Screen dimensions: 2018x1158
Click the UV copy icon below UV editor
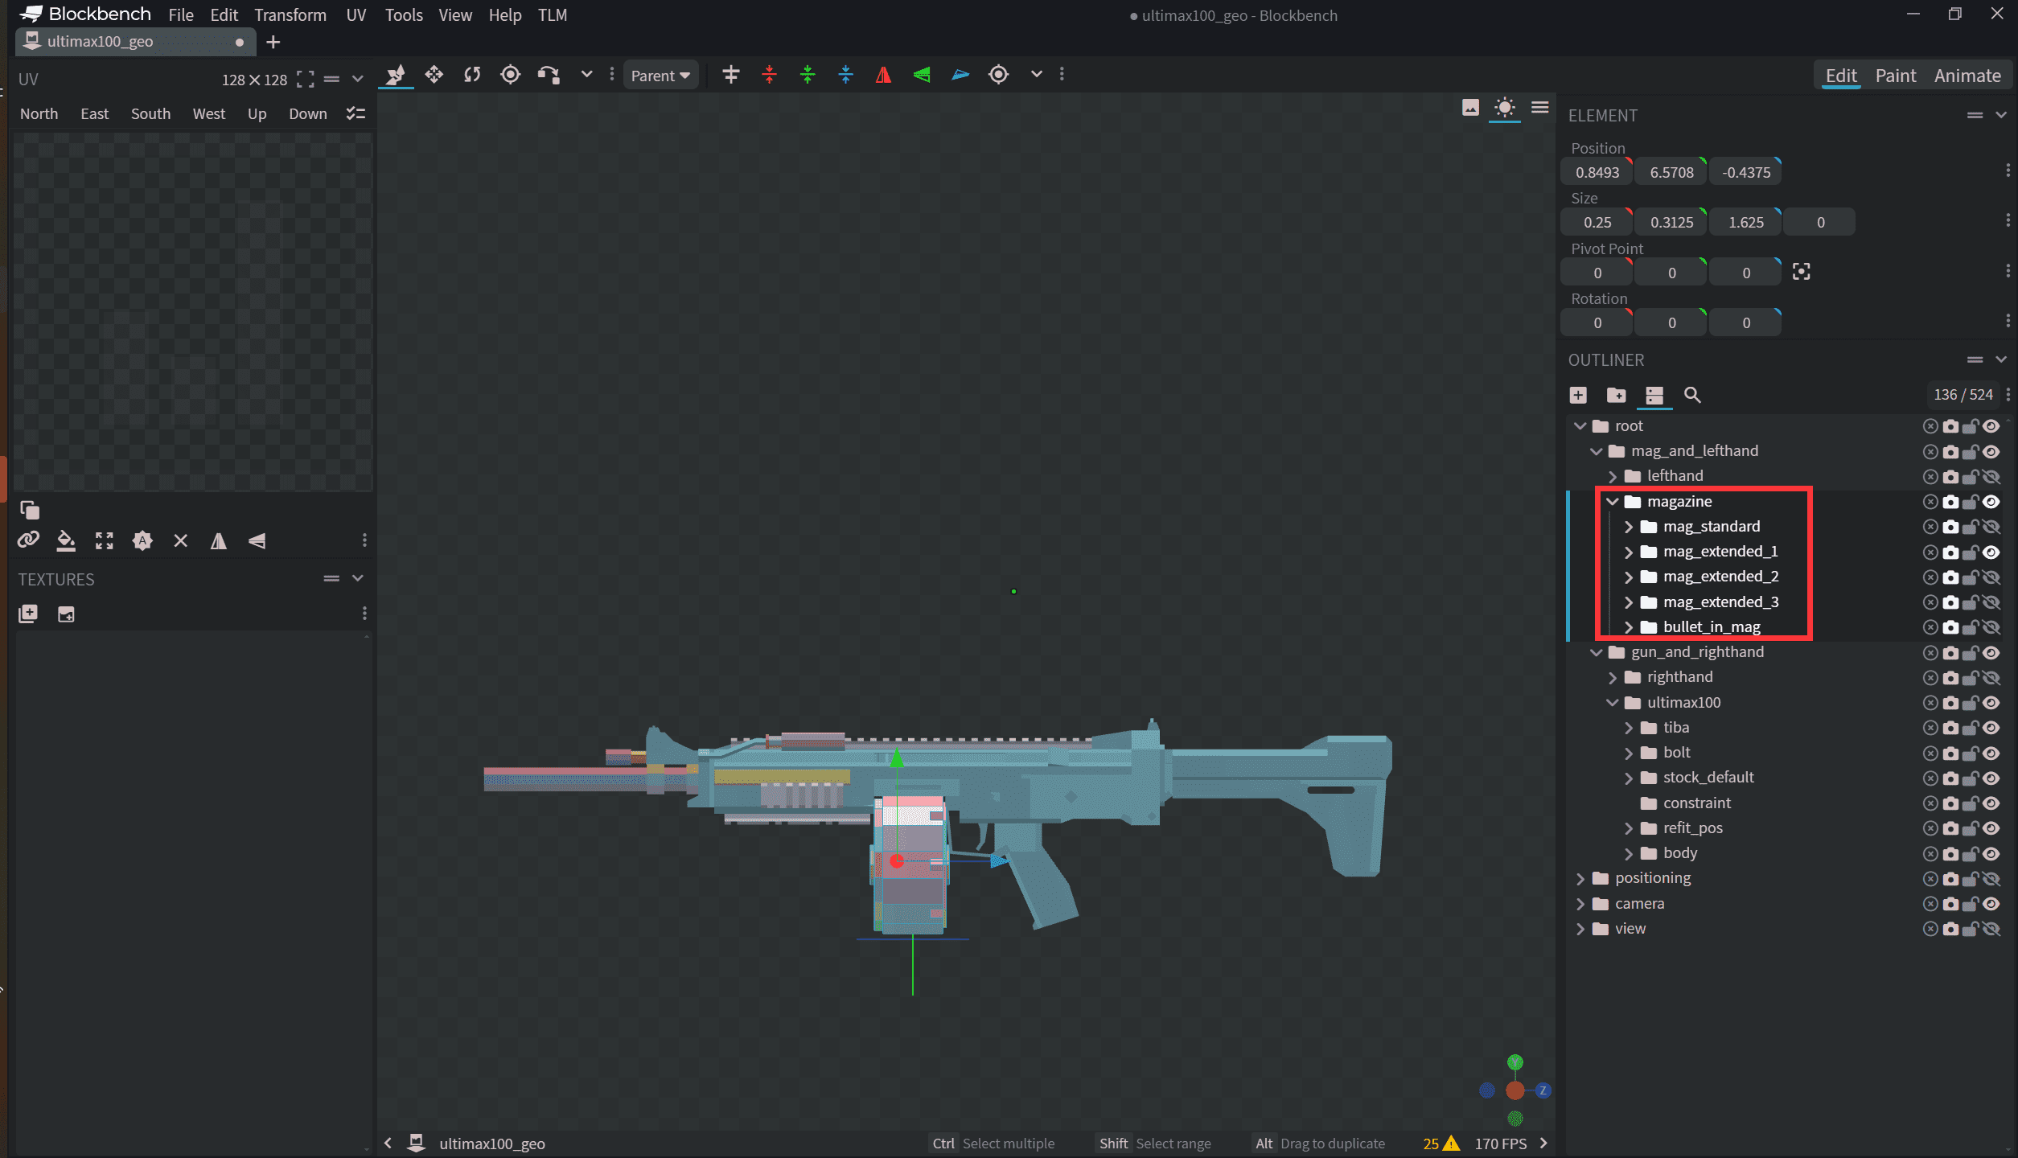click(29, 510)
